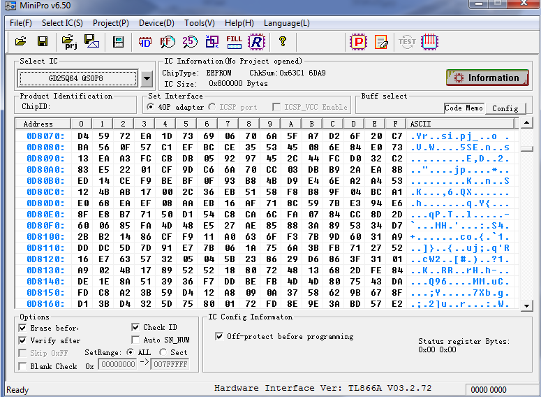The width and height of the screenshot is (541, 397).
Task: Select the Sect range radio button
Action: [x=163, y=353]
